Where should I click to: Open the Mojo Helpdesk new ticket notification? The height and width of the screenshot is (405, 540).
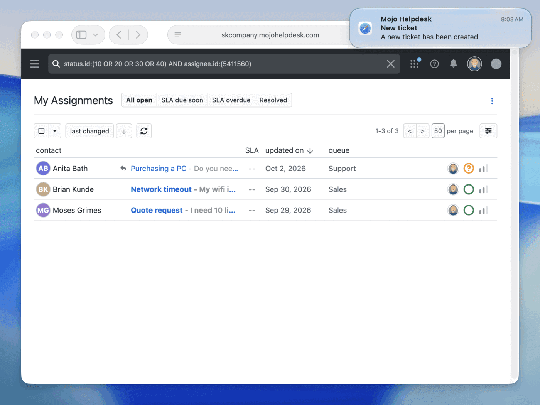[440, 28]
